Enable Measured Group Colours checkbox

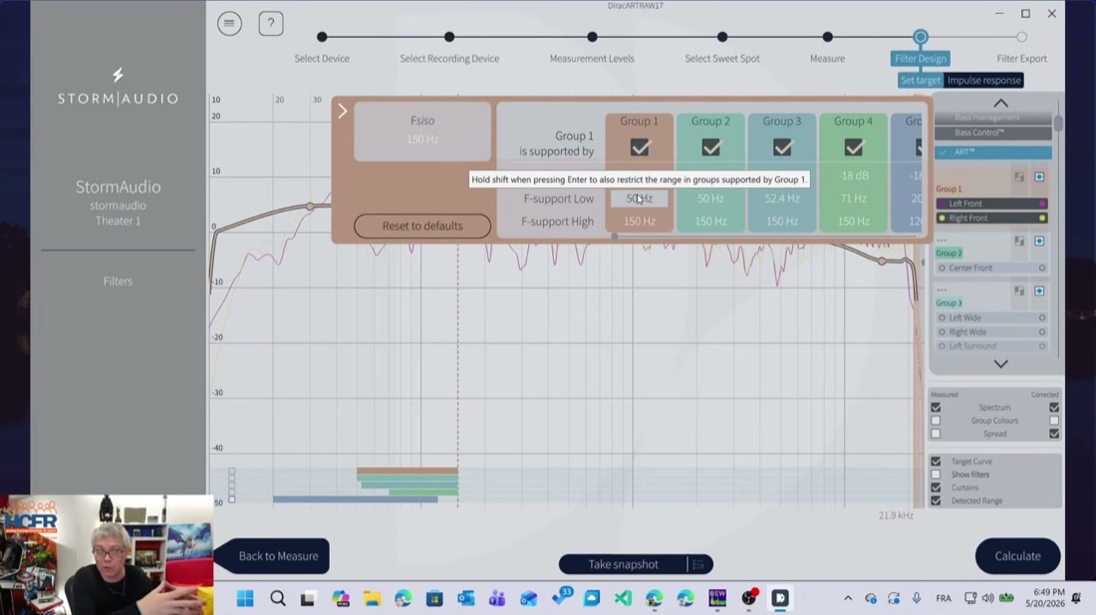pos(936,421)
